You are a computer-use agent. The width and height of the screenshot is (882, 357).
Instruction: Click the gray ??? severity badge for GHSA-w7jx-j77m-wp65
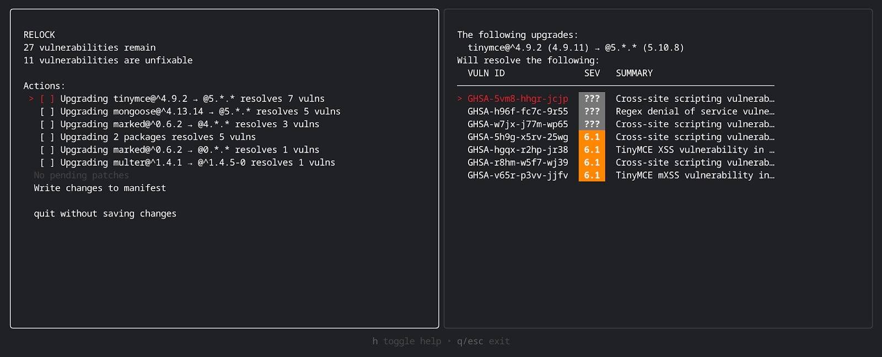592,124
